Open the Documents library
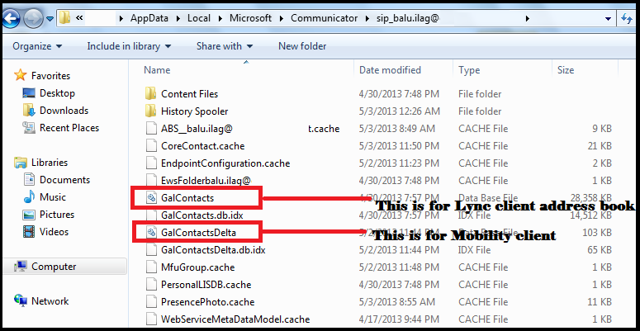This screenshot has height=331, width=640. pyautogui.click(x=64, y=180)
